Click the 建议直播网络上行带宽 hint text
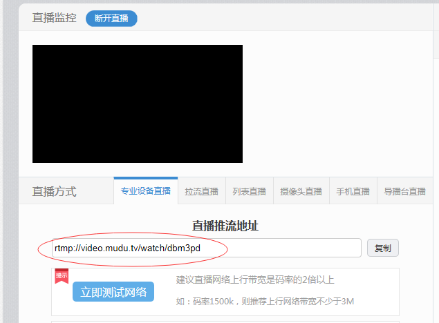The image size is (439, 323). pyautogui.click(x=255, y=280)
